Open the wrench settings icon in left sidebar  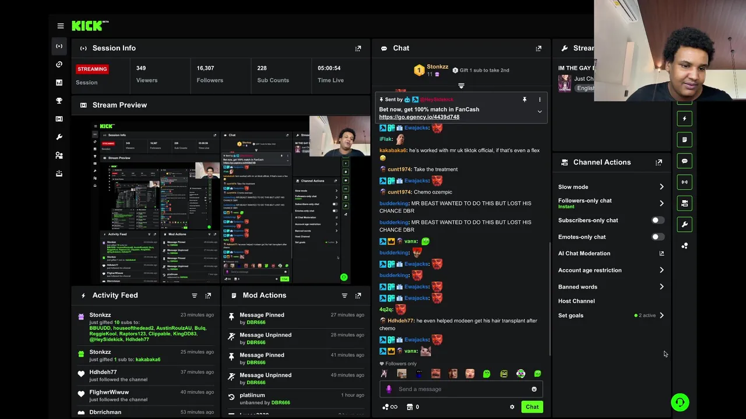pyautogui.click(x=59, y=137)
